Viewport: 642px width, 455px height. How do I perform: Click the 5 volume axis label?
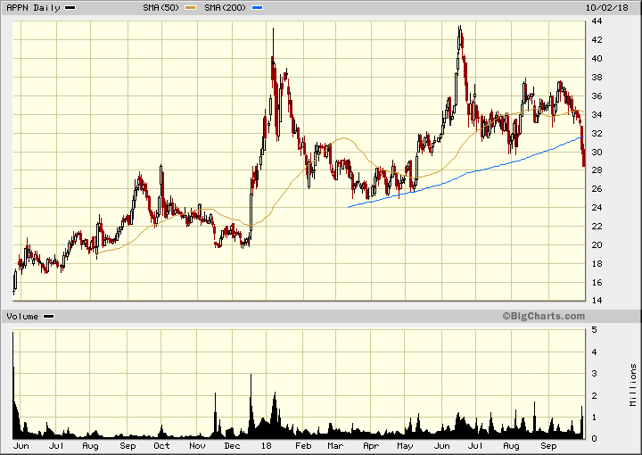tap(595, 330)
